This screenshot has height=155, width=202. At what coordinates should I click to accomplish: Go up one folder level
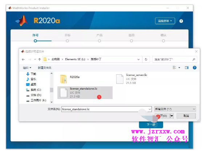40,60
